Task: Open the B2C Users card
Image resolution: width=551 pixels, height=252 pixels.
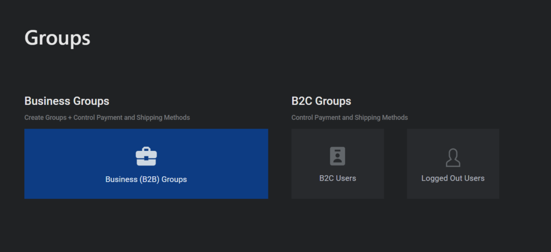Action: [338, 163]
